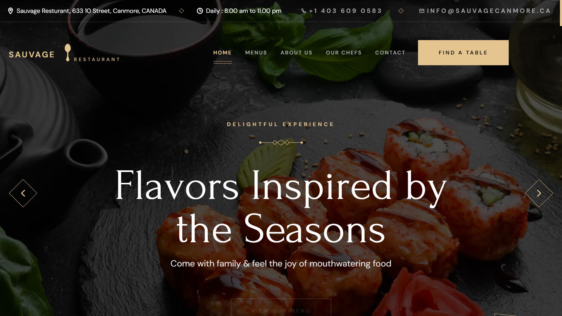Click the golden spoon logo icon
Viewport: 562px width, 316px height.
(x=68, y=53)
